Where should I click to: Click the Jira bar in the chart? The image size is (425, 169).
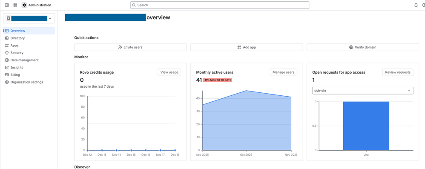click(x=366, y=126)
